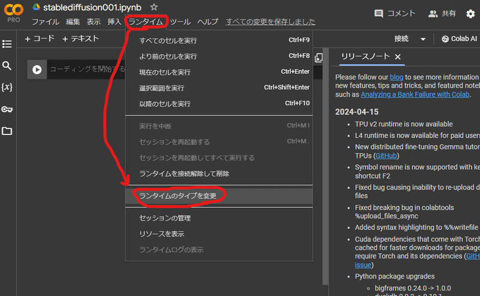Open the ファイル menu

[x=46, y=22]
